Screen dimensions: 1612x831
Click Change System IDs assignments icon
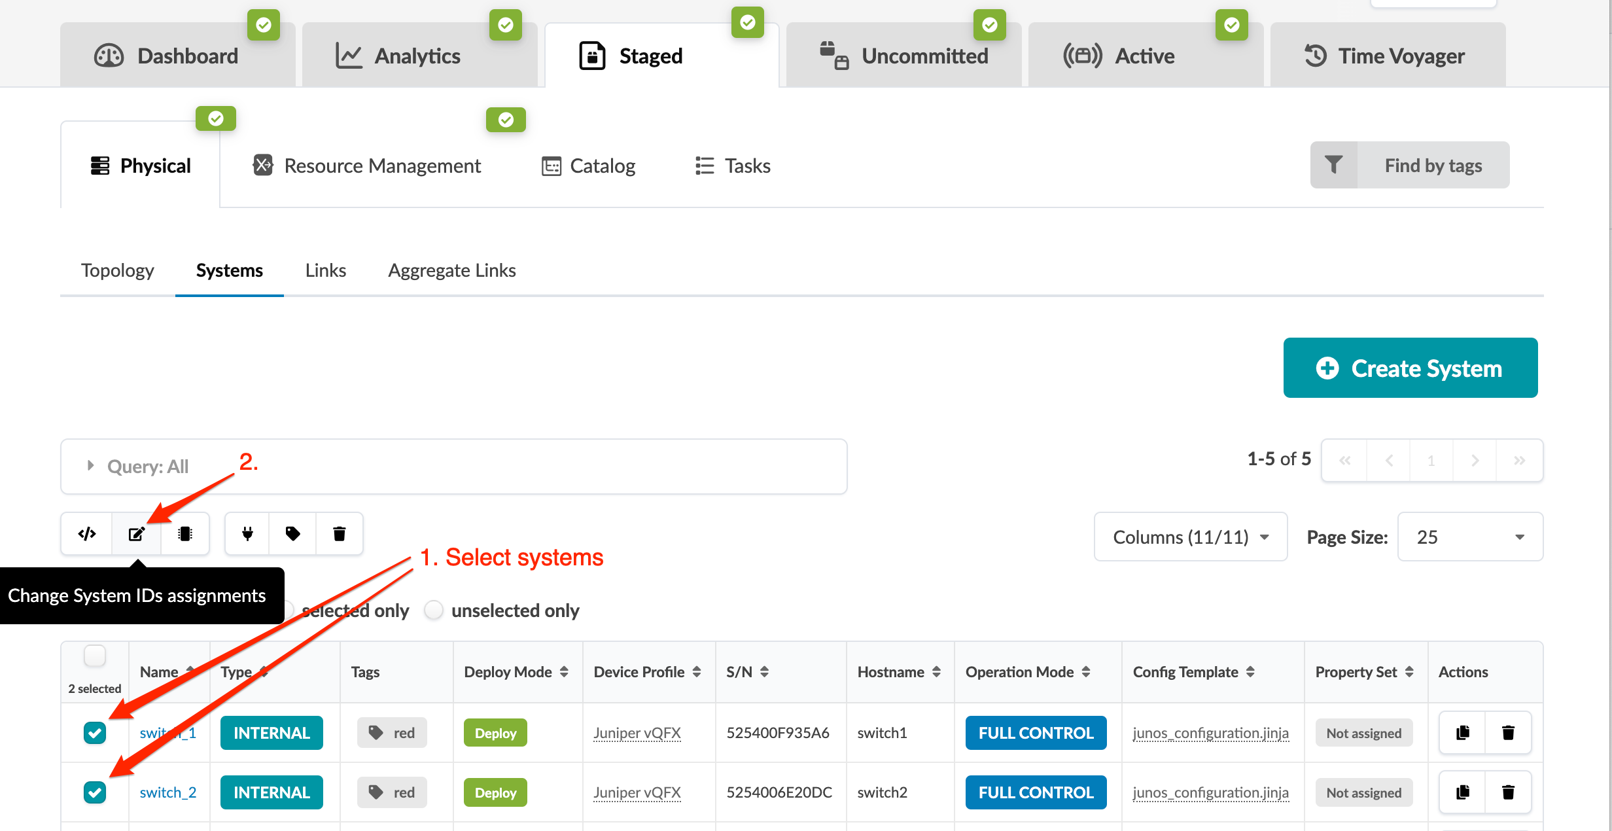[x=136, y=534]
